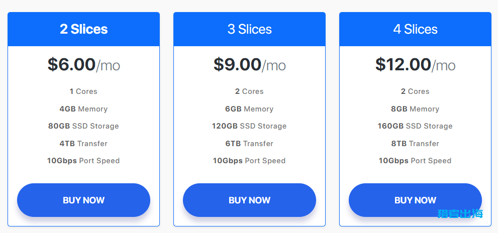Click the $12.00/mo price
This screenshot has width=498, height=233.
(415, 65)
